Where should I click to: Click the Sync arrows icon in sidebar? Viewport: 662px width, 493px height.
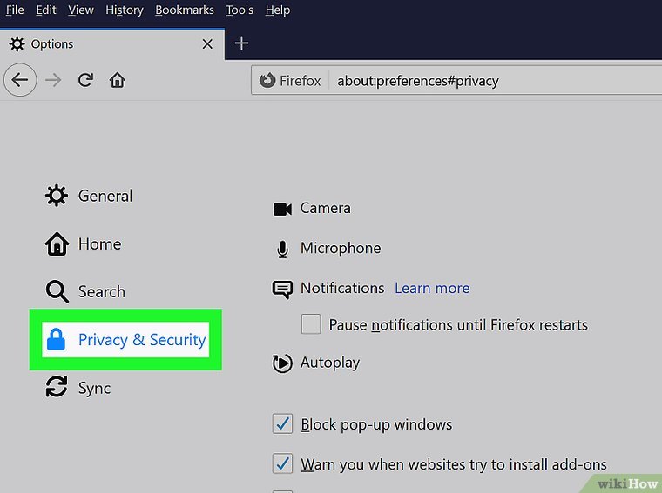pyautogui.click(x=57, y=387)
